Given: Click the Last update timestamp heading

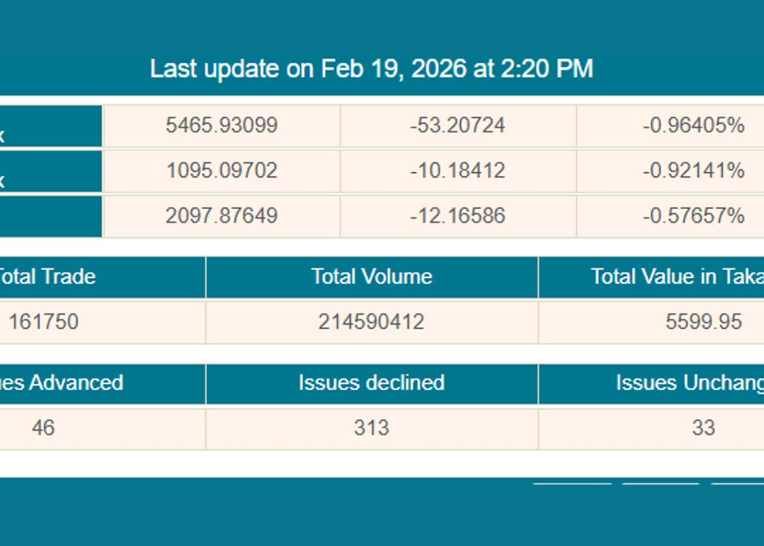Looking at the screenshot, I should click(x=371, y=69).
